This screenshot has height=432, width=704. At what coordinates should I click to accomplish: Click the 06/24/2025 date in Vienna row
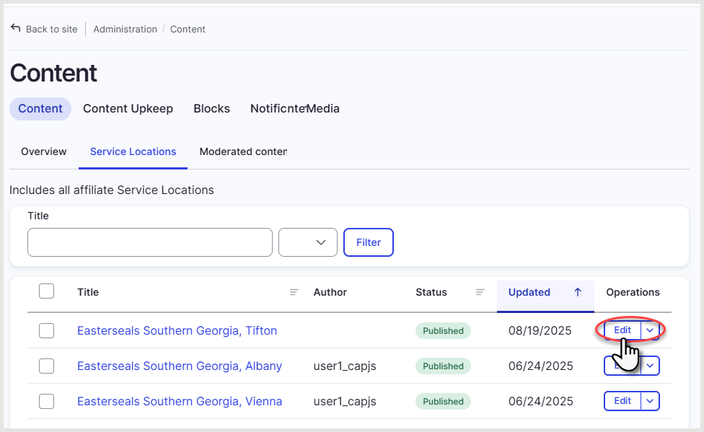(x=540, y=401)
